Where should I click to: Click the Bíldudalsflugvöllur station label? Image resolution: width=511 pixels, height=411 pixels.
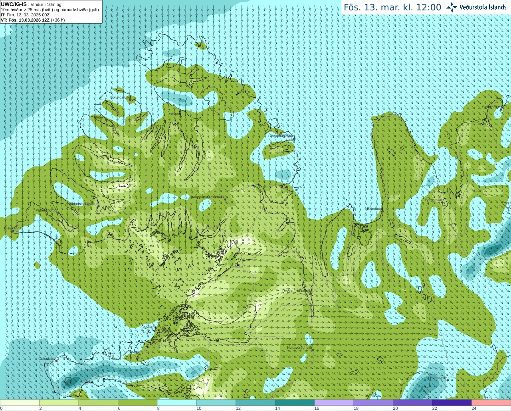83,204
